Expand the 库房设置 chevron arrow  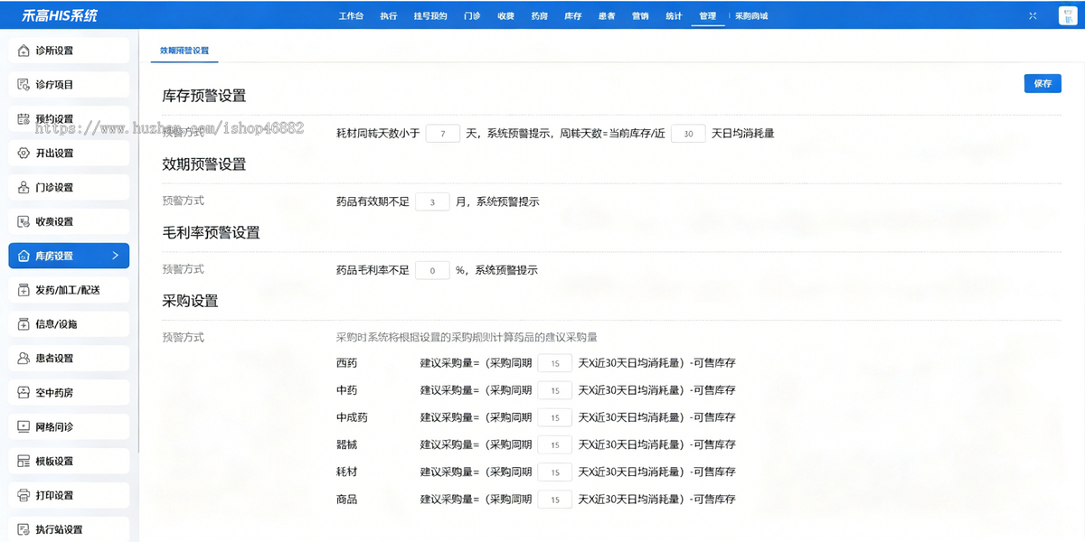point(115,256)
